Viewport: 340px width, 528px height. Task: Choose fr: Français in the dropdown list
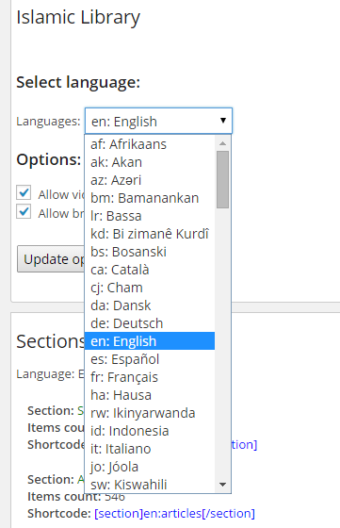[150, 377]
